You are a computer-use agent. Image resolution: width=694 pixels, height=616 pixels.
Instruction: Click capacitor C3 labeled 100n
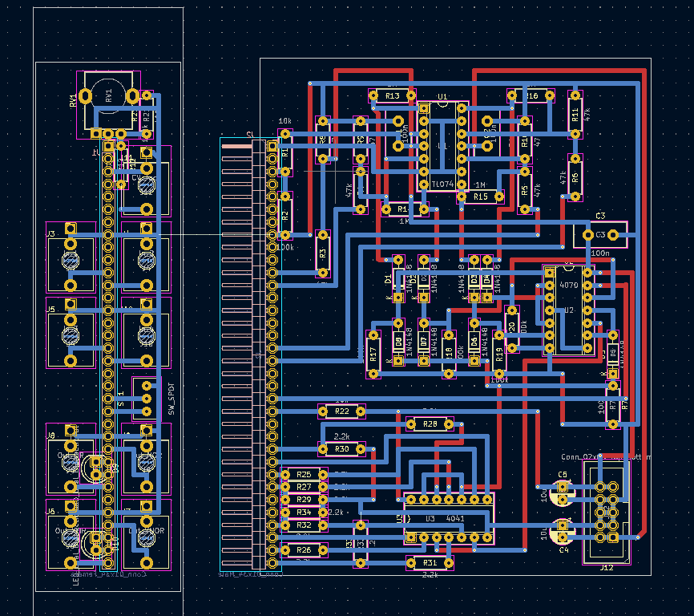[600, 234]
